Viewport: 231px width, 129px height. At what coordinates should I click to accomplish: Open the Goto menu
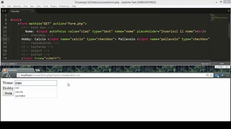(x=39, y=6)
